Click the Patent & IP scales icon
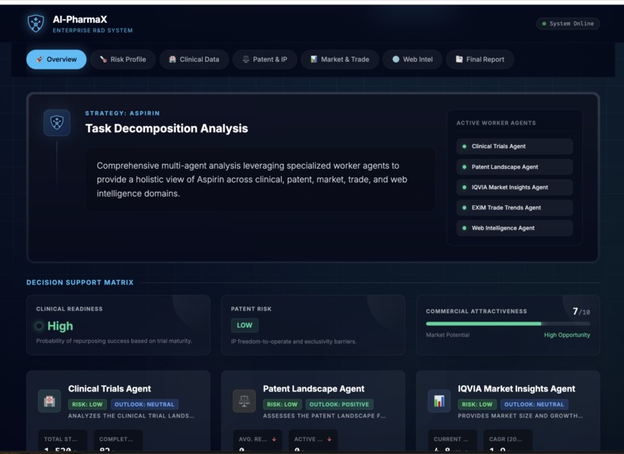 coord(246,59)
